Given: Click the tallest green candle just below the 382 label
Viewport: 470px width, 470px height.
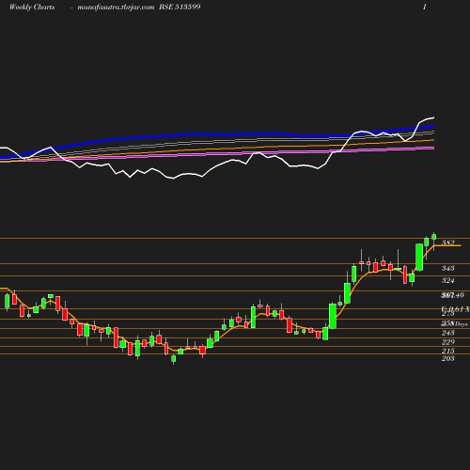Looking at the screenshot, I should [x=419, y=257].
